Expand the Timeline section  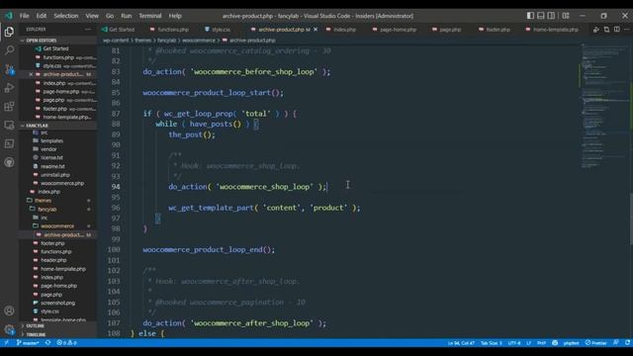click(57, 334)
